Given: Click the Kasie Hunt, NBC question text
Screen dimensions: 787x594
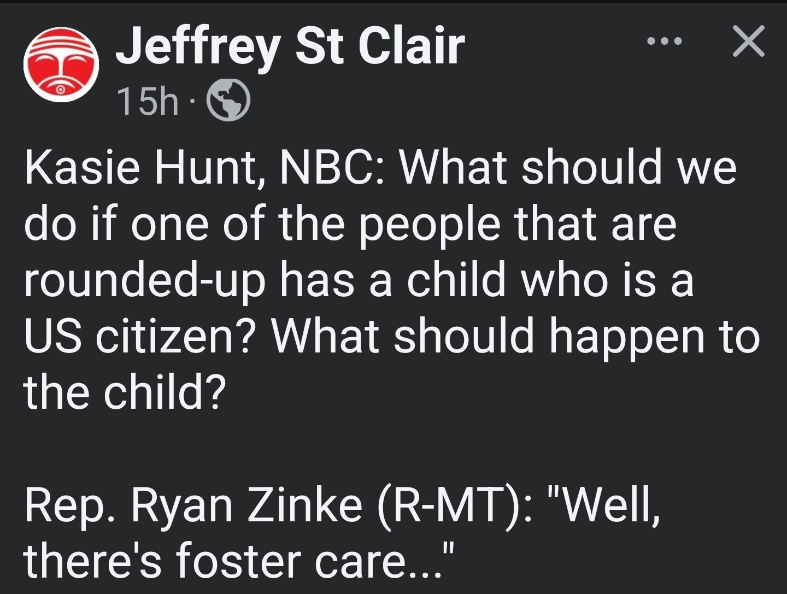Looking at the screenshot, I should 391,280.
